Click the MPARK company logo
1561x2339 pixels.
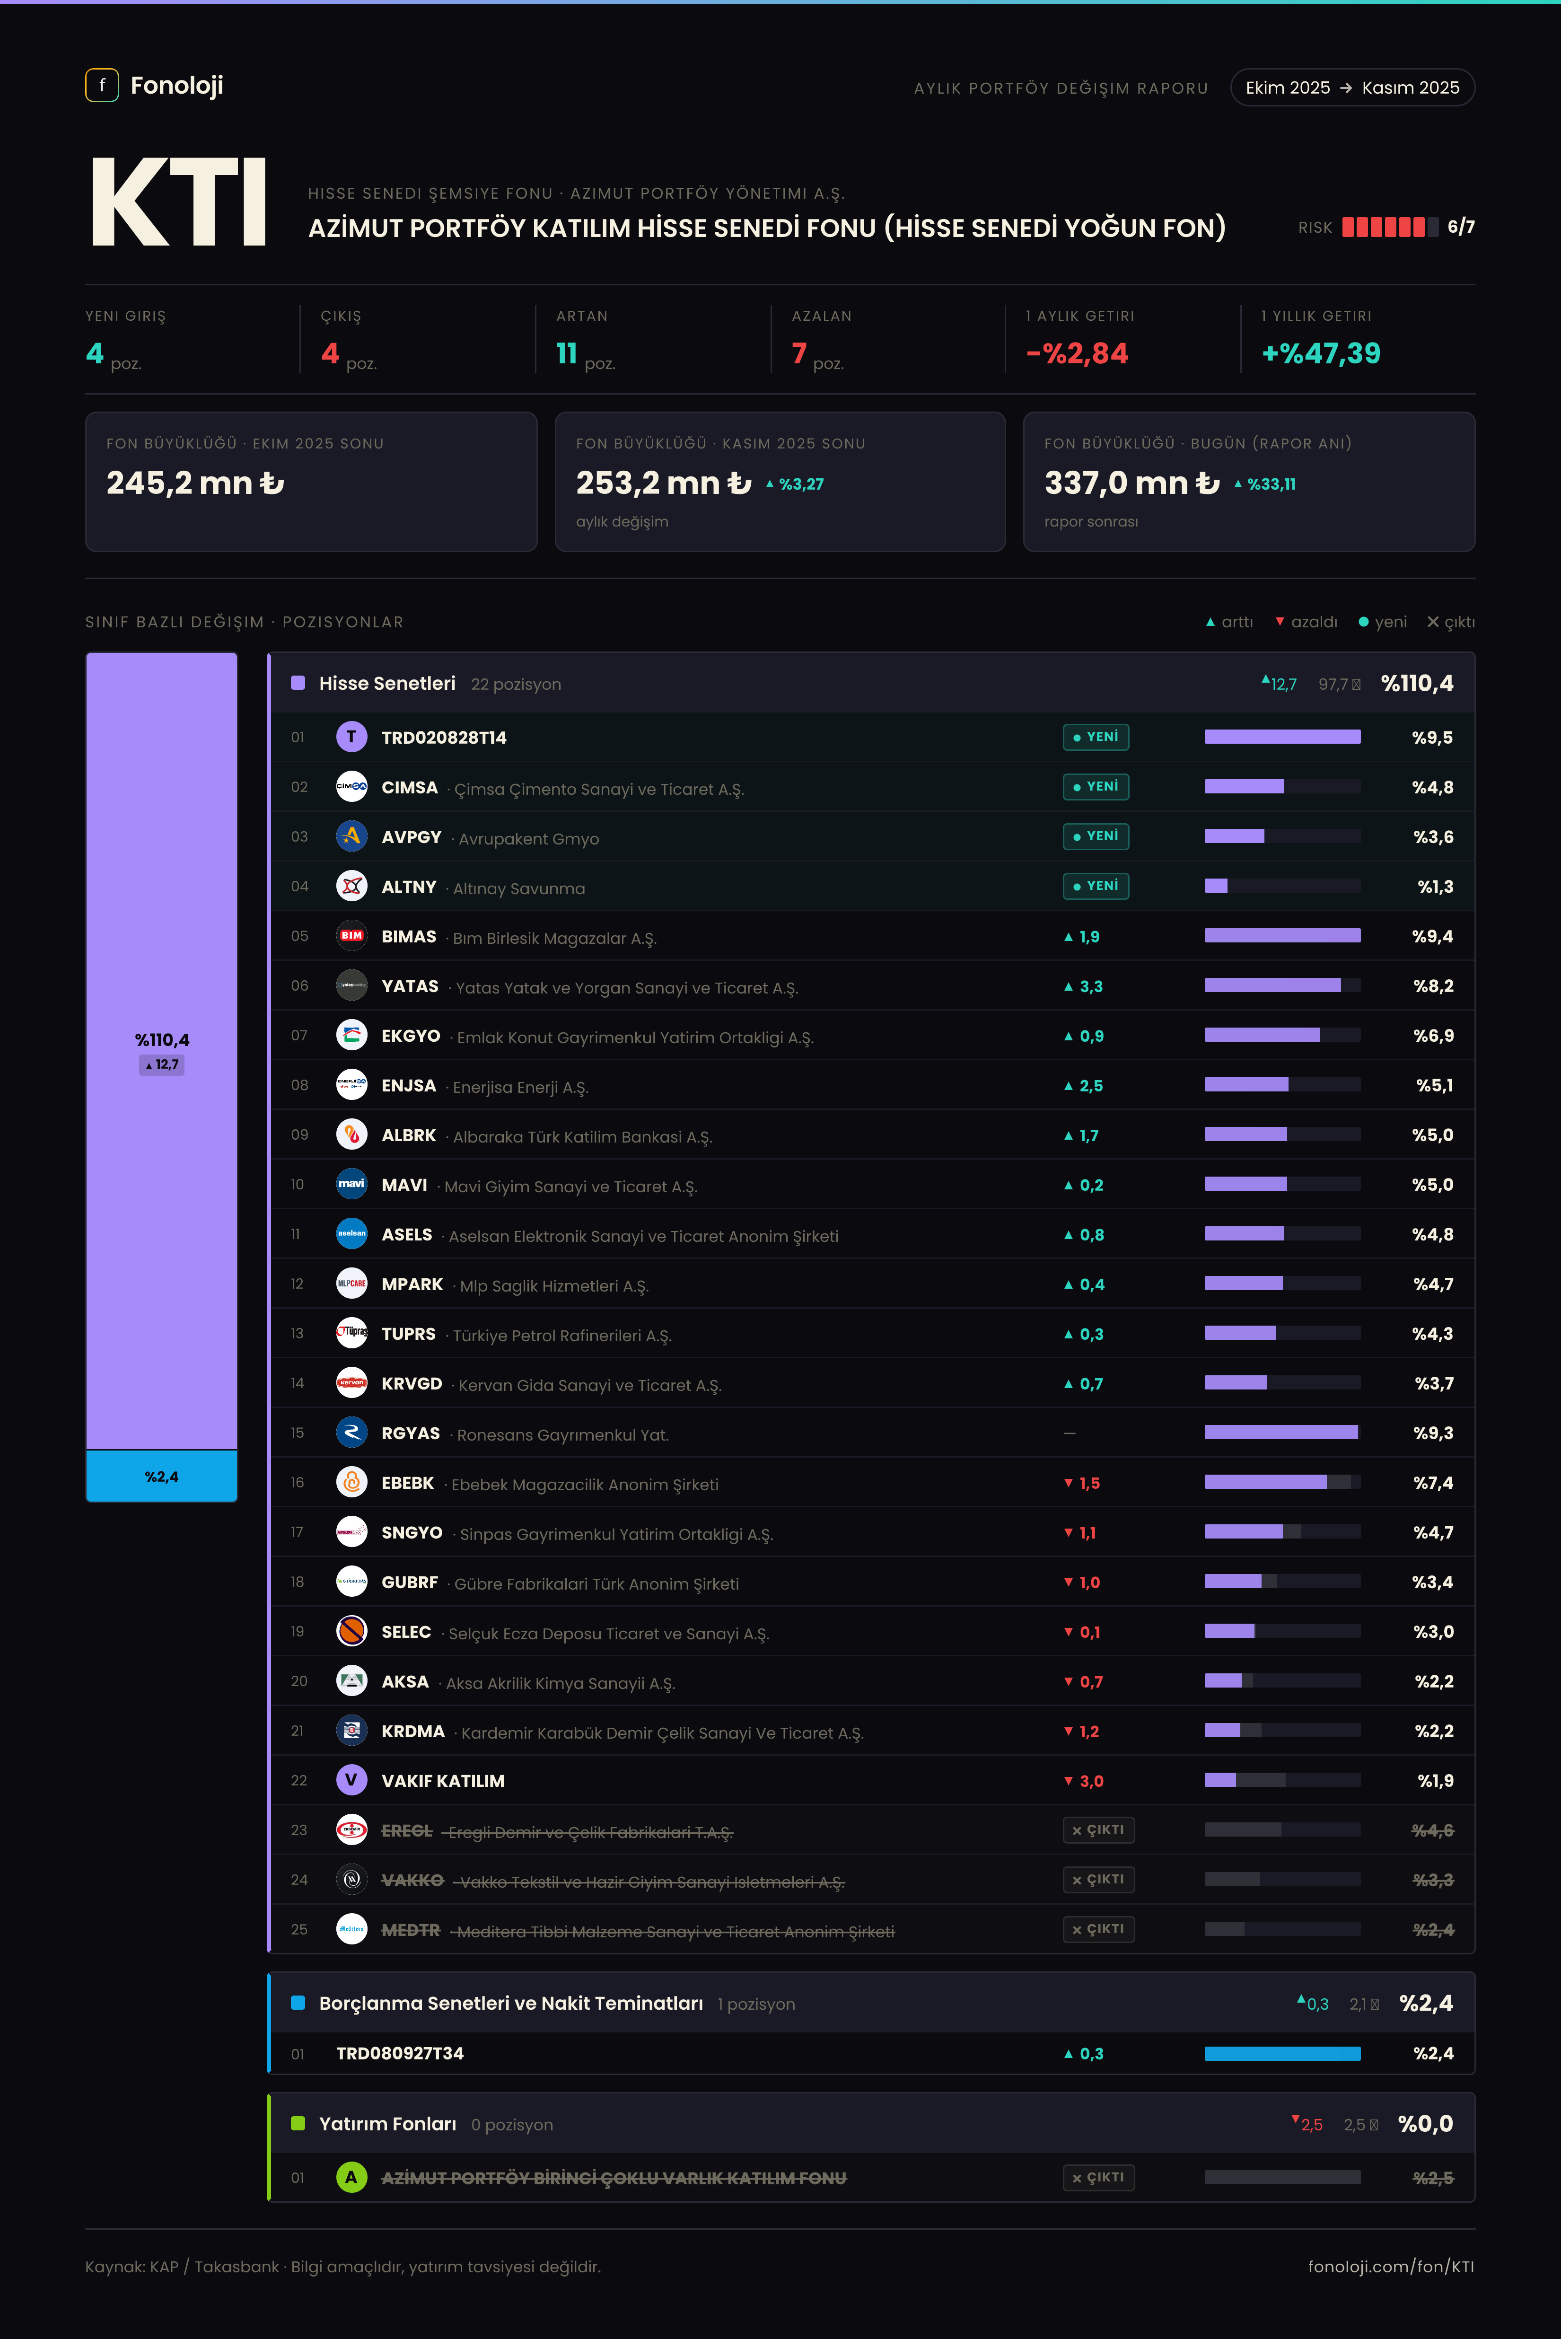351,1284
